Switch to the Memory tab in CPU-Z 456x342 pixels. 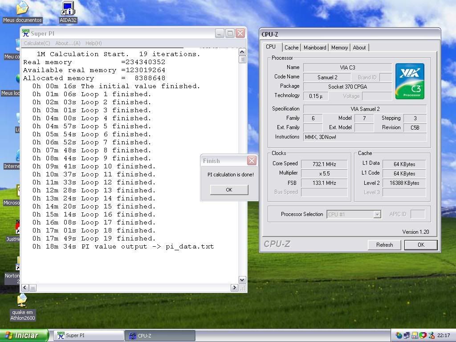(339, 48)
